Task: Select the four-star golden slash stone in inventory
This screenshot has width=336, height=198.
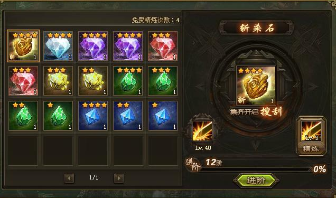Action: point(23,46)
